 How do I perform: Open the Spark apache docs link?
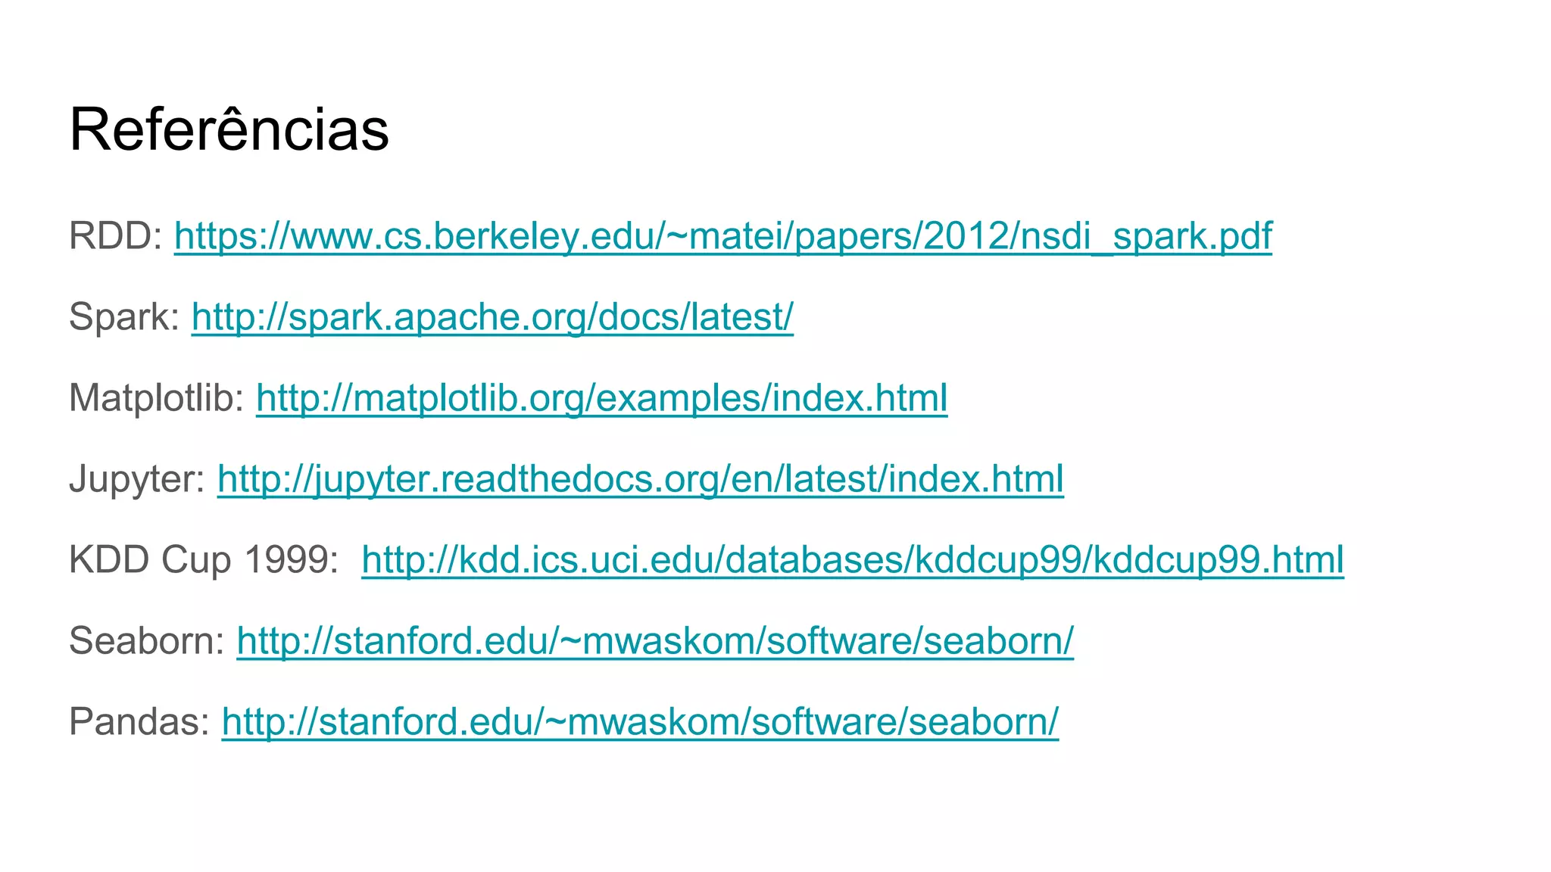pyautogui.click(x=492, y=317)
